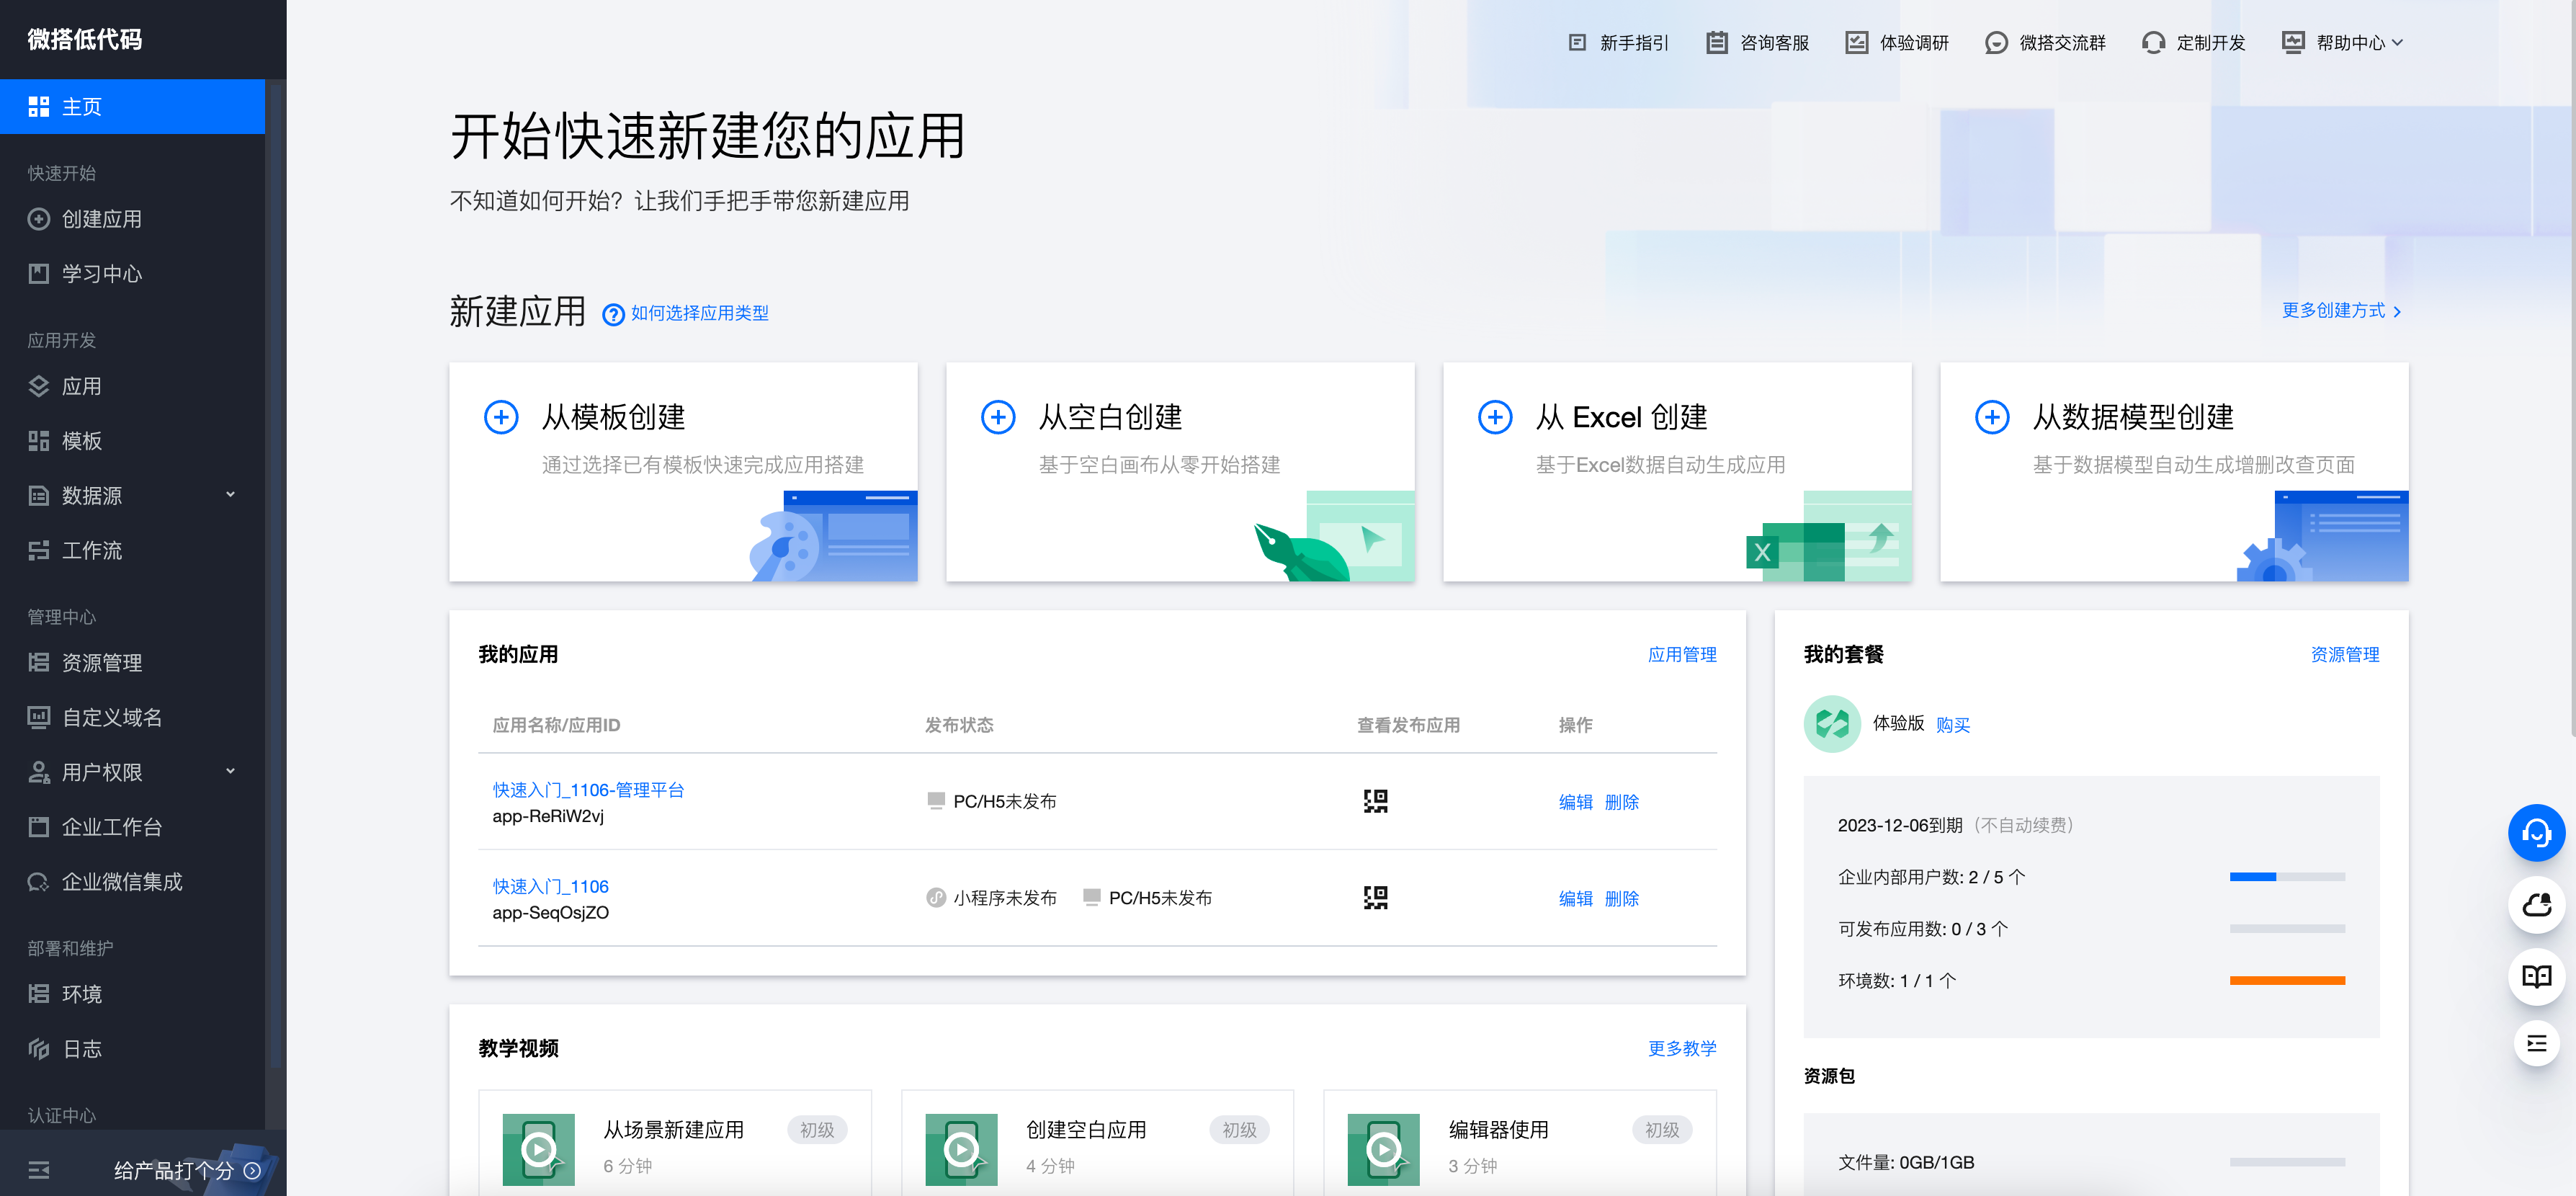Select the 企业微信集成 sidebar icon

(x=39, y=881)
